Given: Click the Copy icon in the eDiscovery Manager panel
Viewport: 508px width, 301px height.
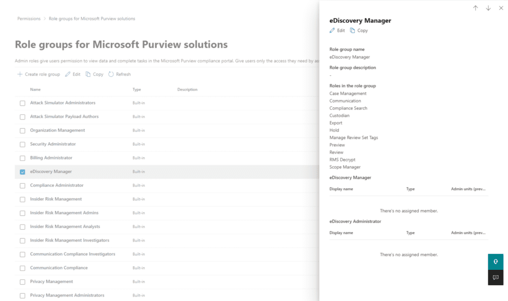Looking at the screenshot, I should [x=352, y=30].
